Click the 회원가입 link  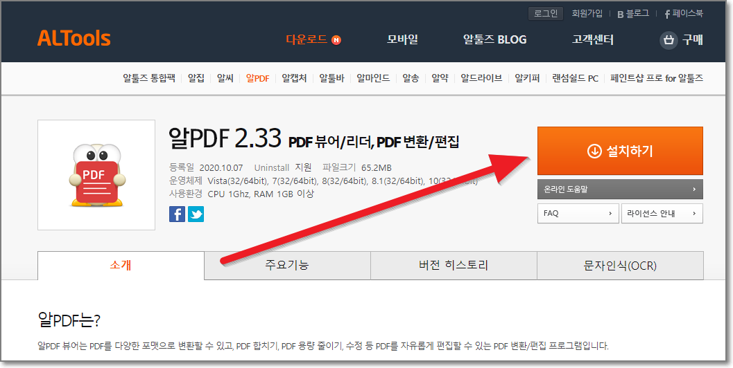click(587, 14)
